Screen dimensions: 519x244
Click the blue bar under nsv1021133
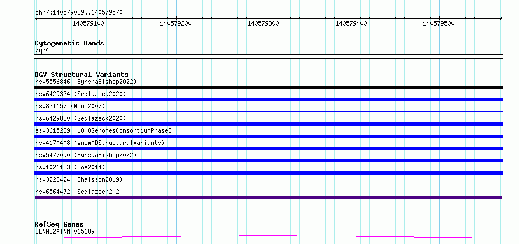tap(269, 173)
